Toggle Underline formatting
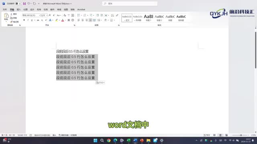 [32, 20]
